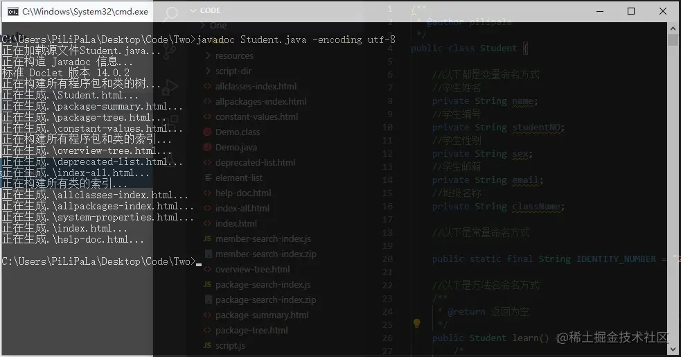Viewport: 681px width, 357px height.
Task: Click the 'private String name;' code line
Action: point(485,101)
